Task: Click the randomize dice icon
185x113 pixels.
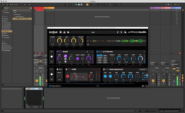Action: 125,32
